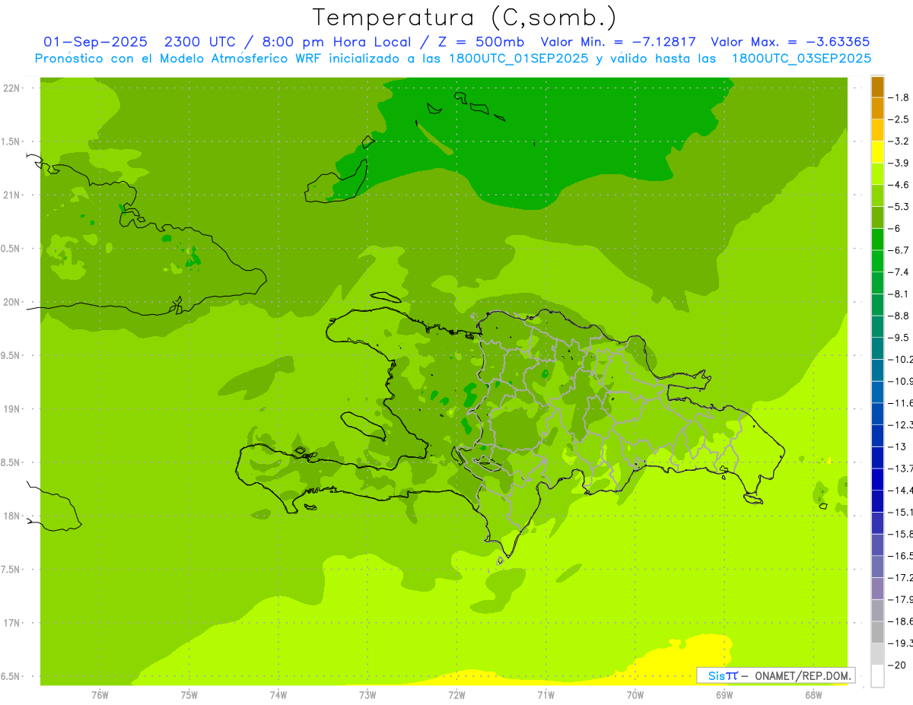Click the title 'Temperatura (C,somb.)'
913x705 pixels.
pos(464,17)
